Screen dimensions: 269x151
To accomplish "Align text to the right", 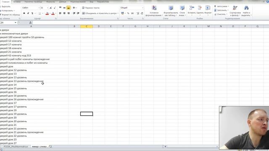I will pos(69,13).
